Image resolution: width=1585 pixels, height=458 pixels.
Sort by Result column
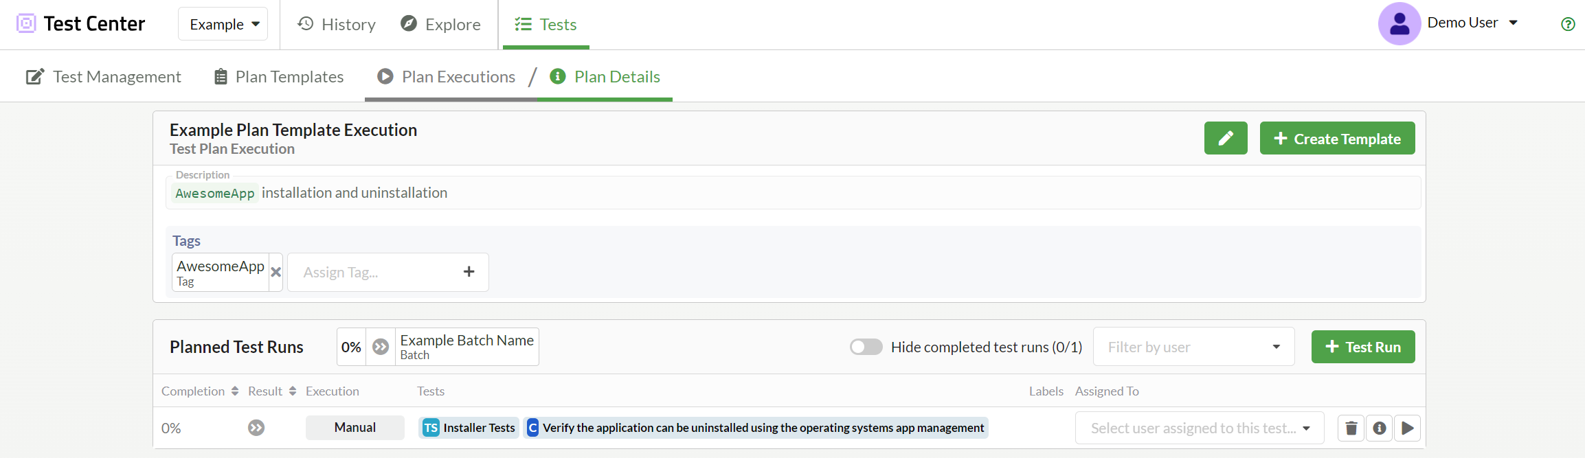coord(272,391)
